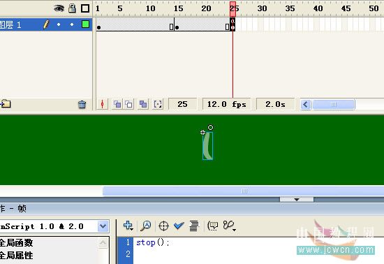Click timeline horizontal scrollbar thumb

click(334, 105)
